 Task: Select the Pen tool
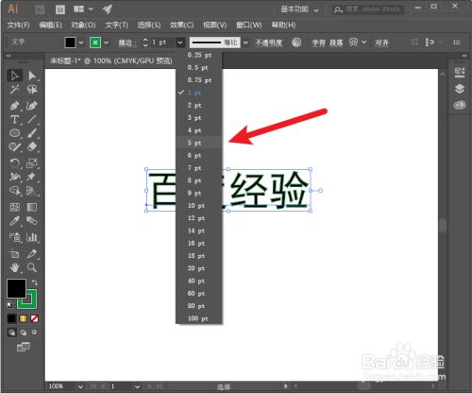[14, 106]
